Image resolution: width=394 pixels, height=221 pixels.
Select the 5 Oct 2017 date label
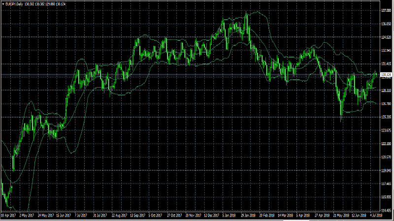pyautogui.click(x=156, y=216)
